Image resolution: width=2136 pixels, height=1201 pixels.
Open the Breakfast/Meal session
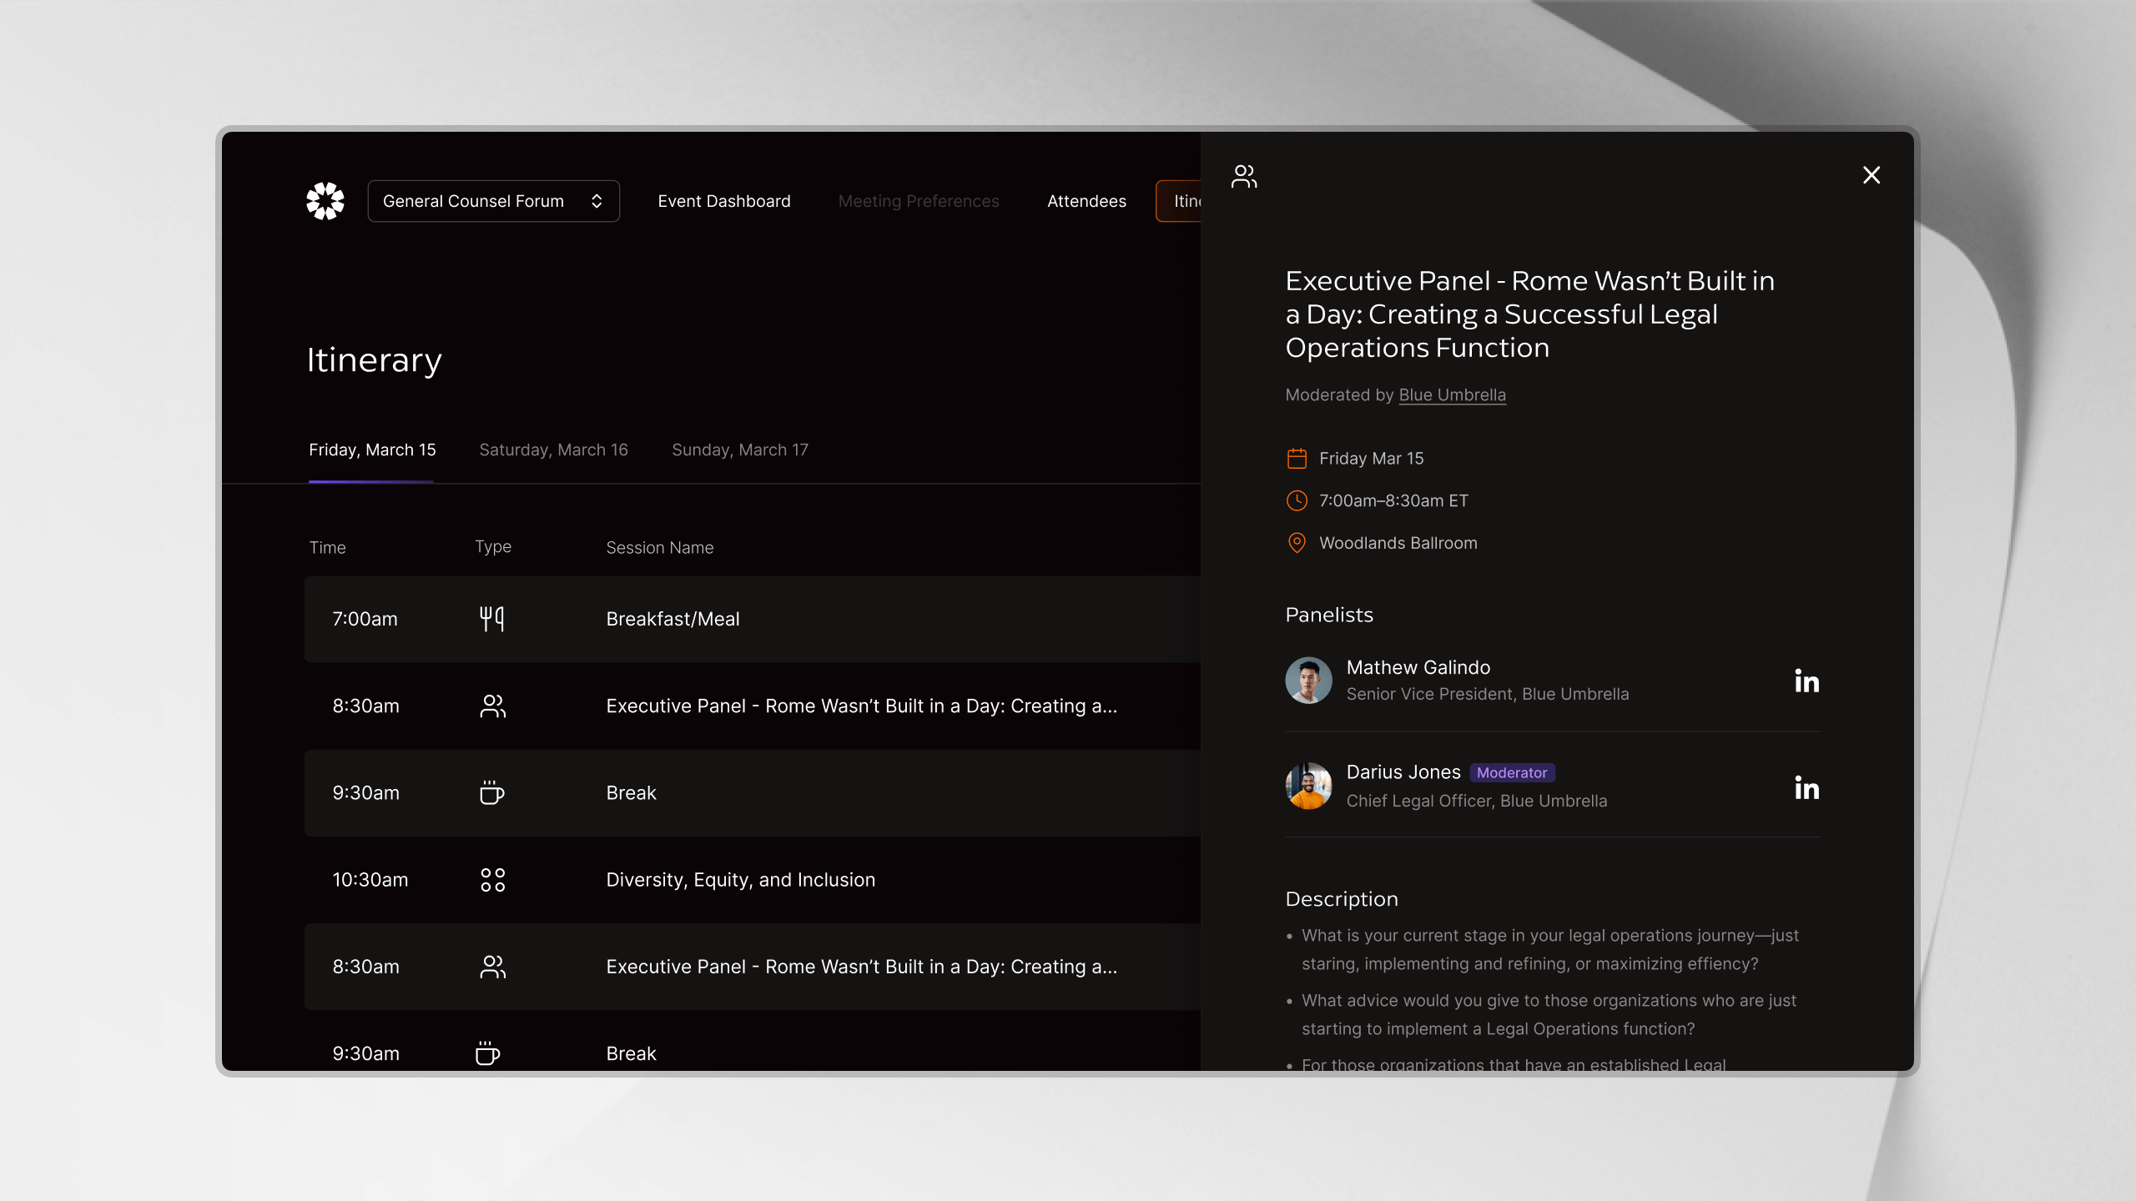pyautogui.click(x=673, y=619)
